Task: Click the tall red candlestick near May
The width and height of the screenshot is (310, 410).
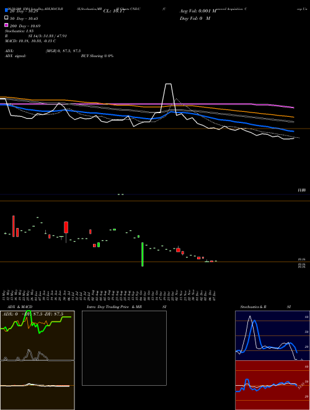Action: click(x=14, y=226)
